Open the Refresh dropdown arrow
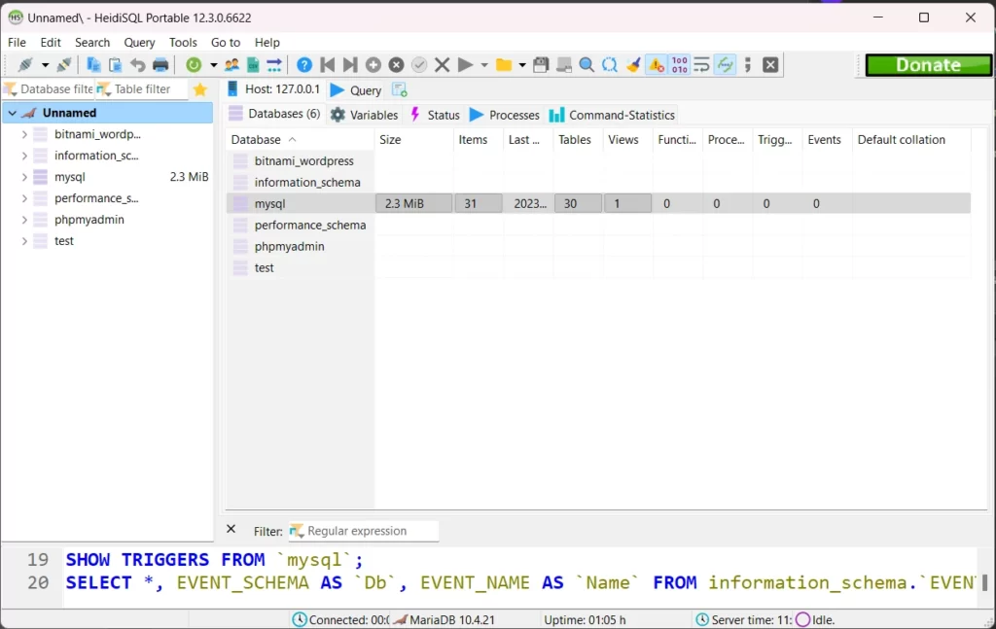 pyautogui.click(x=213, y=65)
